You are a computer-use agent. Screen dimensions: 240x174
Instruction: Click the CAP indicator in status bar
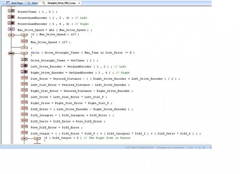[x=127, y=148]
